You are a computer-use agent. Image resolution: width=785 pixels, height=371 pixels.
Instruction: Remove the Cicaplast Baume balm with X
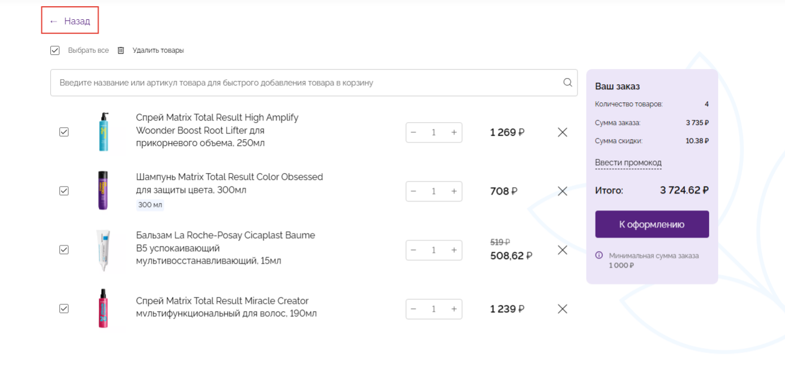point(562,250)
